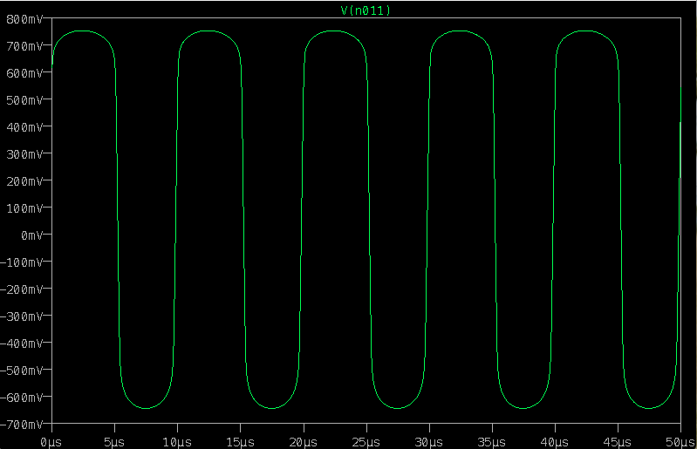Click the 0mV vertical axis label
The image size is (697, 449).
pos(32,235)
